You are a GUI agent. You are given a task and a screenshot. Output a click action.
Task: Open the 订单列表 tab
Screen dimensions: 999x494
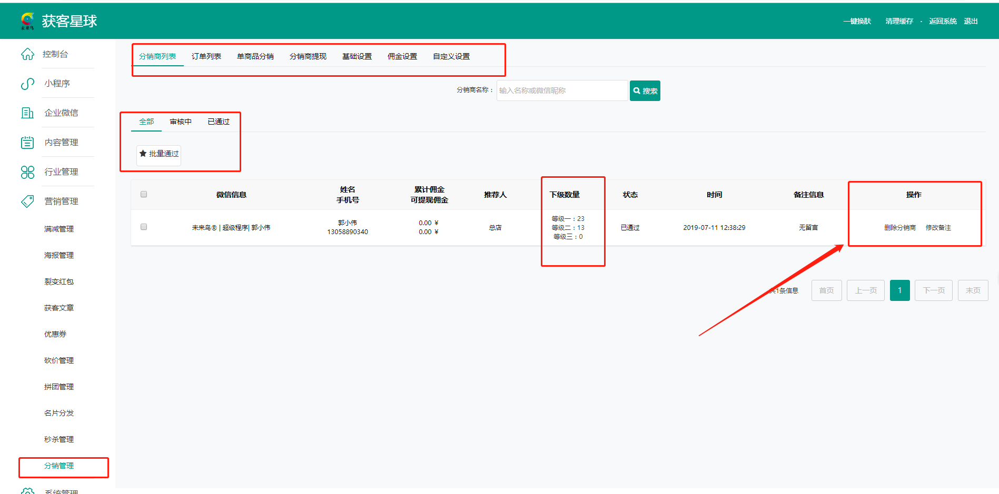(206, 56)
